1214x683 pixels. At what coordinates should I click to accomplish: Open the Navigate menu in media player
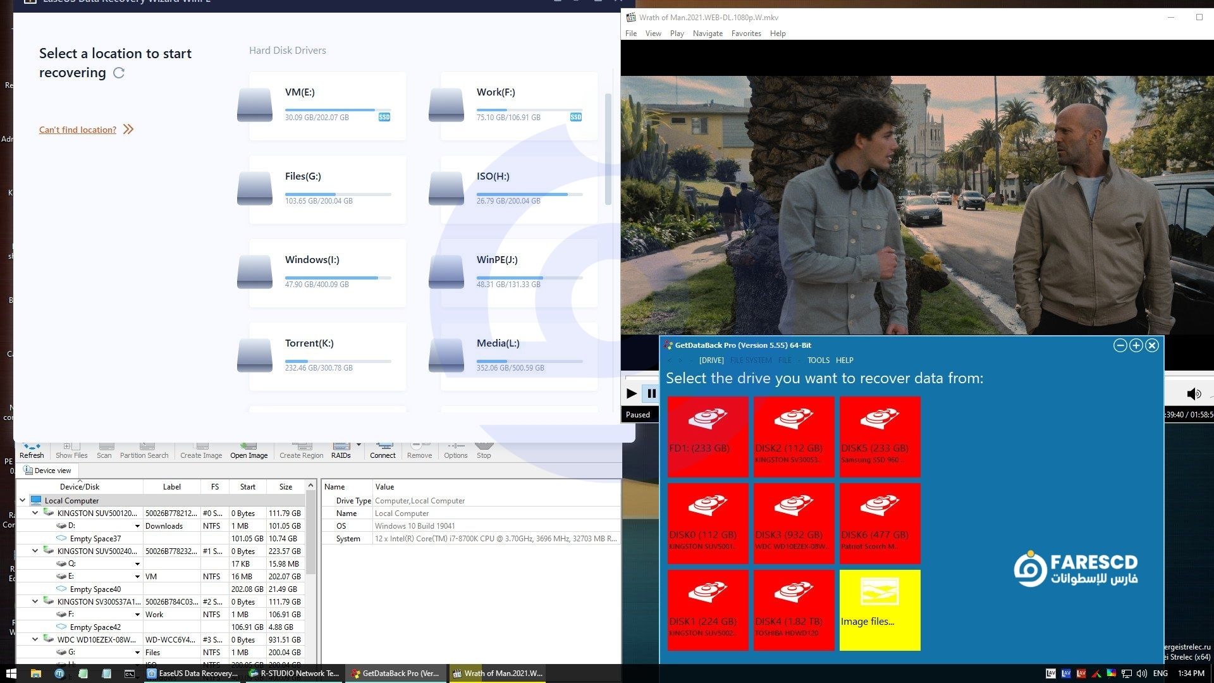[707, 34]
